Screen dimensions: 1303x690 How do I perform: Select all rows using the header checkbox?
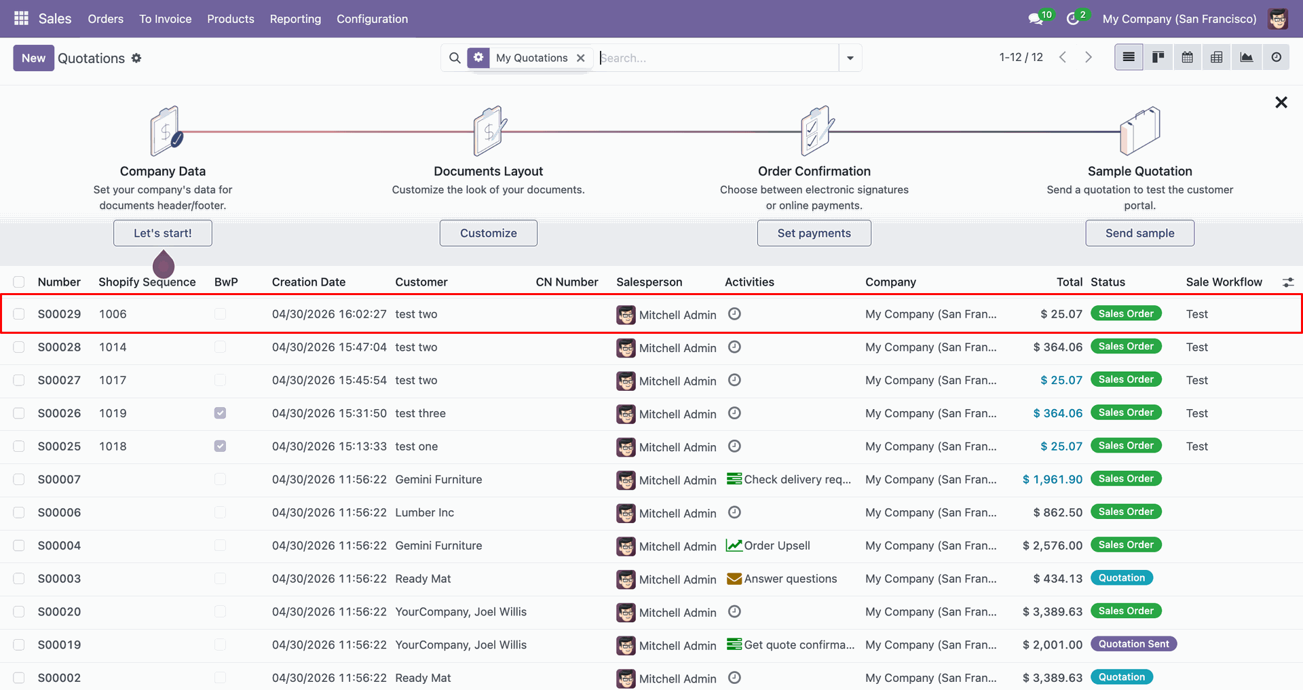(x=19, y=282)
